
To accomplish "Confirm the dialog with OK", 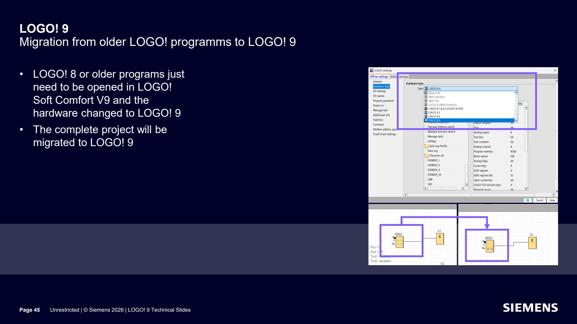I will pos(527,200).
